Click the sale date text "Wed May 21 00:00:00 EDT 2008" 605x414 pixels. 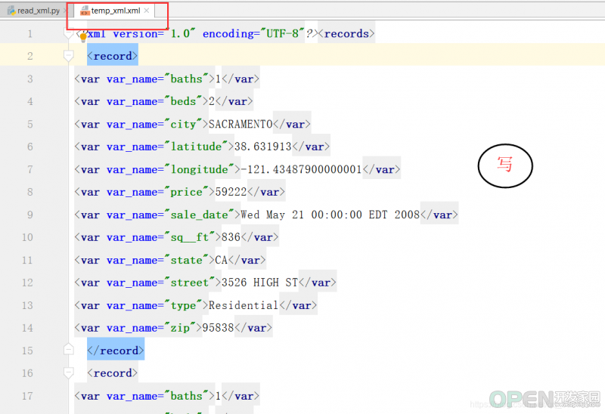pyautogui.click(x=330, y=215)
